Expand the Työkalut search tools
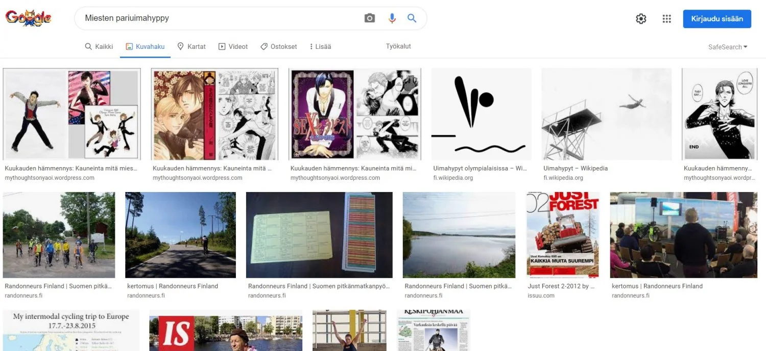The image size is (766, 351). click(398, 46)
